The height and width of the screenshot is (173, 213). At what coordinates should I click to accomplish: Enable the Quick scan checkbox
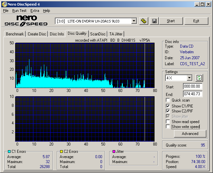point(168,100)
